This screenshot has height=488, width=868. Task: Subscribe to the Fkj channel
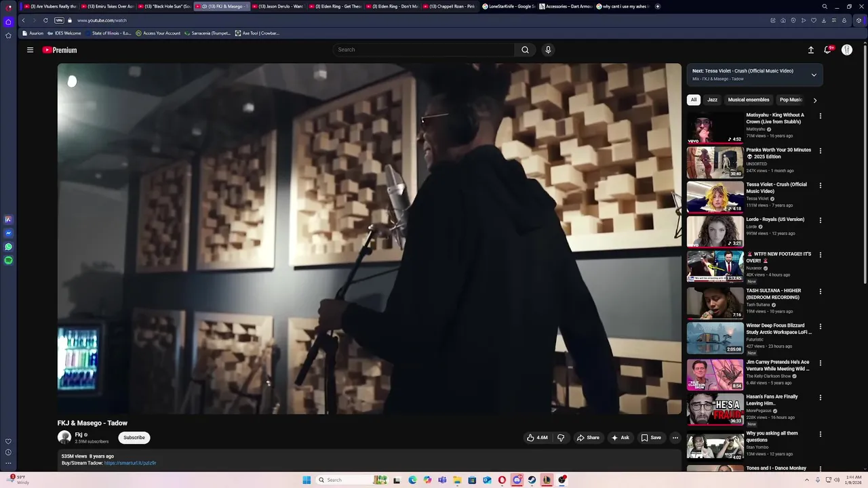point(134,438)
